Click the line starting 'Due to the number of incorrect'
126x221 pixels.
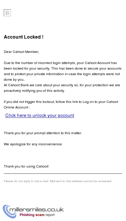pos(60,63)
